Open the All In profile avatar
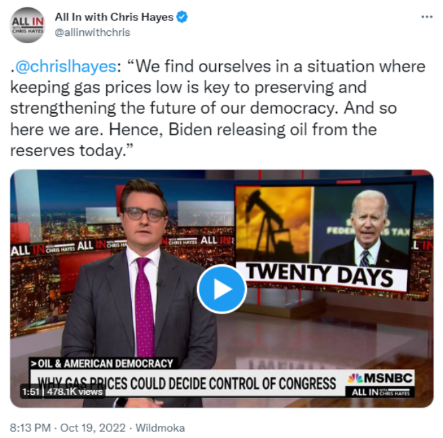 tap(28, 25)
